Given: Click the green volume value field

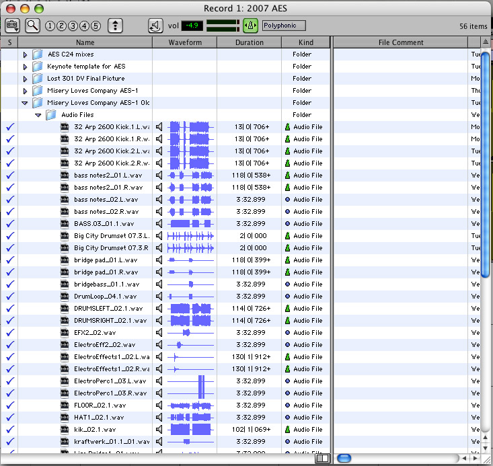Looking at the screenshot, I should (x=192, y=26).
